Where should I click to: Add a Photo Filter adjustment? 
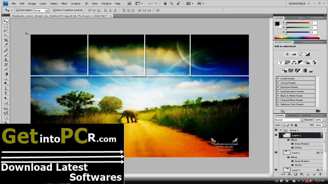[307, 62]
